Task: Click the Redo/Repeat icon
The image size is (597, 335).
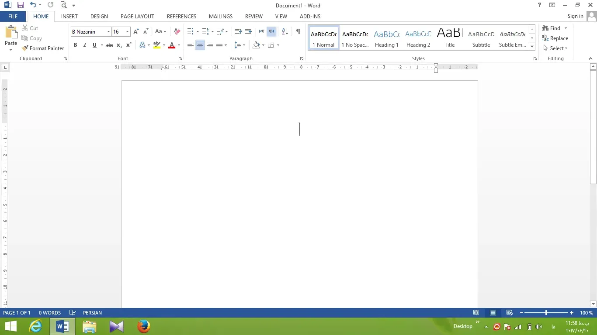Action: point(50,5)
